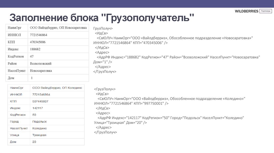274x153 pixels.
Task: Select table cell "Коледино" in НаселПункт row
Action: (x=40, y=128)
